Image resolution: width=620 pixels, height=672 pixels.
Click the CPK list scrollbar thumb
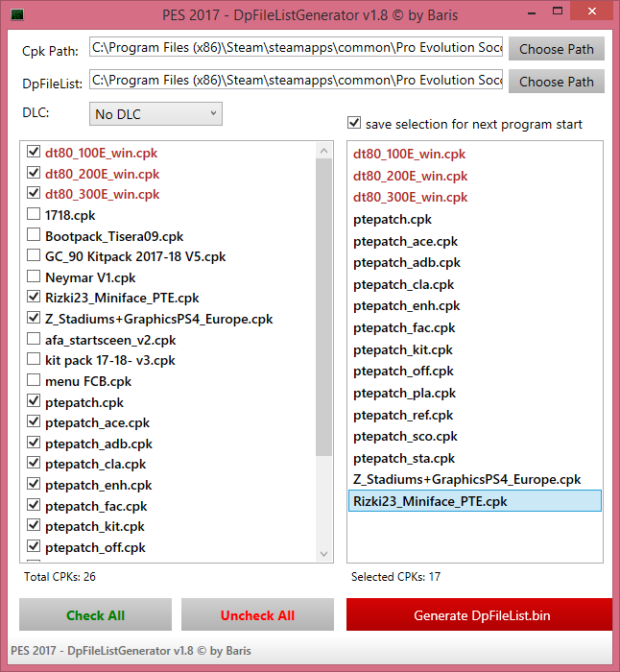tap(324, 307)
